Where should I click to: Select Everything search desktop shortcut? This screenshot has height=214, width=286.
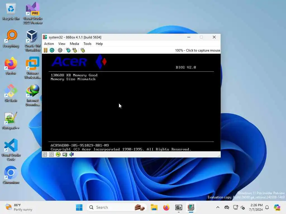click(11, 38)
